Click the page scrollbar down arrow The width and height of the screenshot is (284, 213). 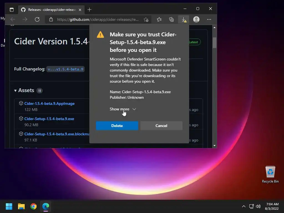click(214, 145)
